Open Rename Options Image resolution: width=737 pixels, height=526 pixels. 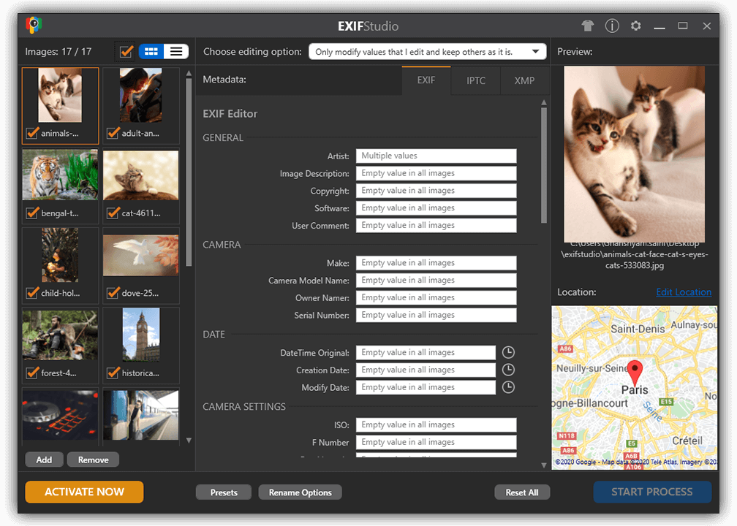point(301,492)
